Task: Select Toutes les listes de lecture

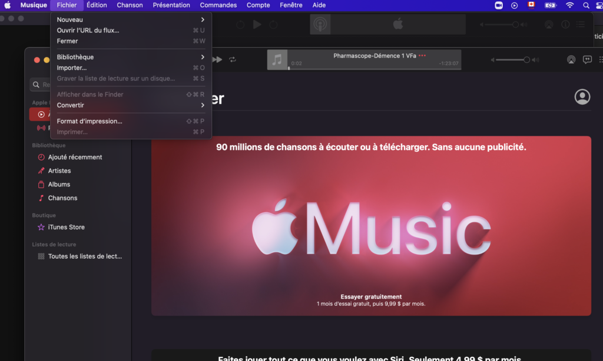Action: pyautogui.click(x=85, y=256)
